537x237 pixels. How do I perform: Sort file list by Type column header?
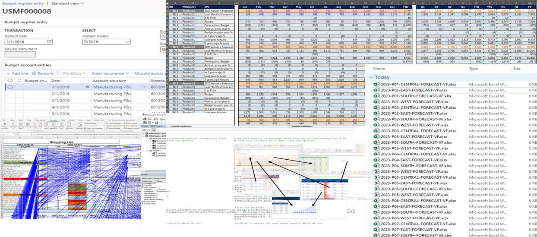[x=474, y=68]
